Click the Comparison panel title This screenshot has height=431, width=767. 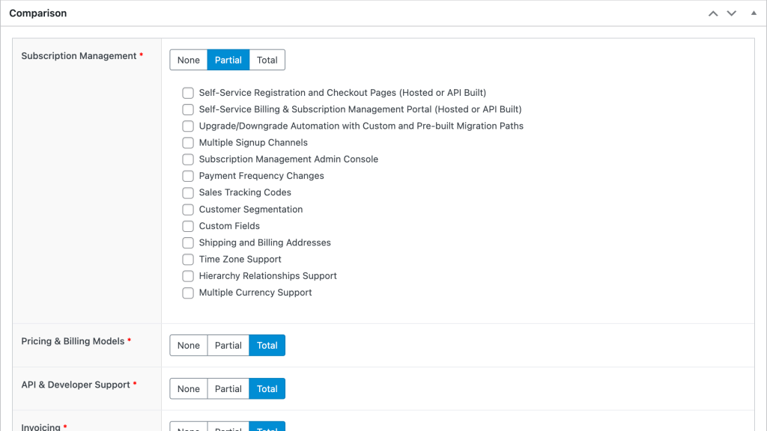click(38, 13)
